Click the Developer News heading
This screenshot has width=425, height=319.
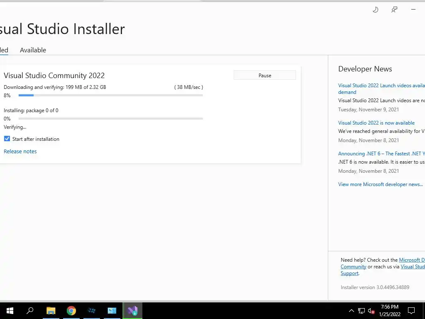pos(365,69)
